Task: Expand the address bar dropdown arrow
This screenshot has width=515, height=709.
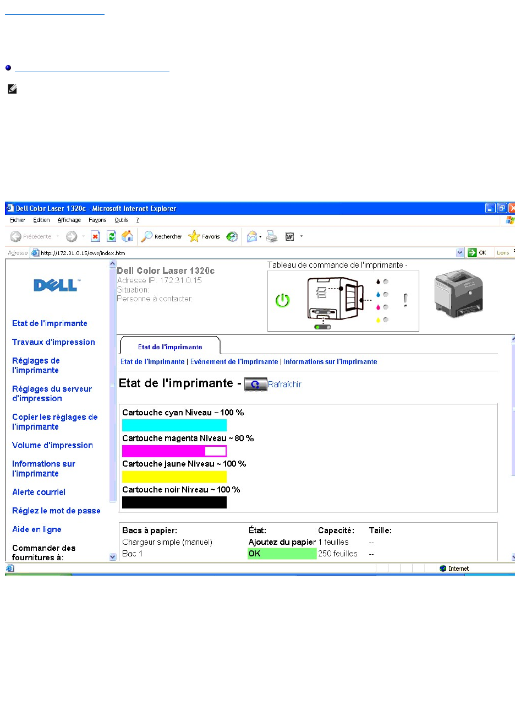Action: pyautogui.click(x=460, y=252)
